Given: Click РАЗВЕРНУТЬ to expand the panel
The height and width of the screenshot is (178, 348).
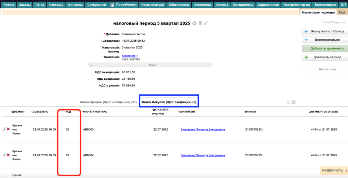Looking at the screenshot, I should (x=332, y=170).
